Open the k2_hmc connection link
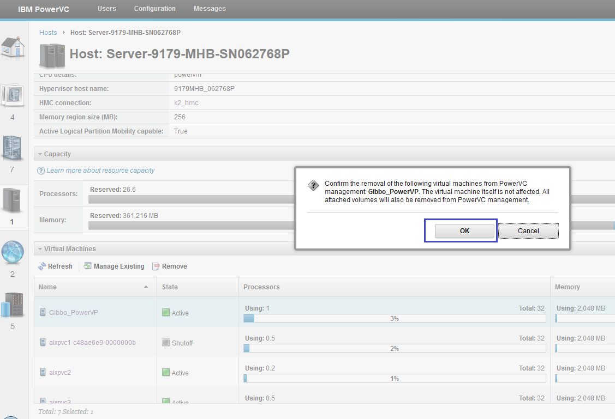Viewport: 615px width, 419px height. click(186, 103)
